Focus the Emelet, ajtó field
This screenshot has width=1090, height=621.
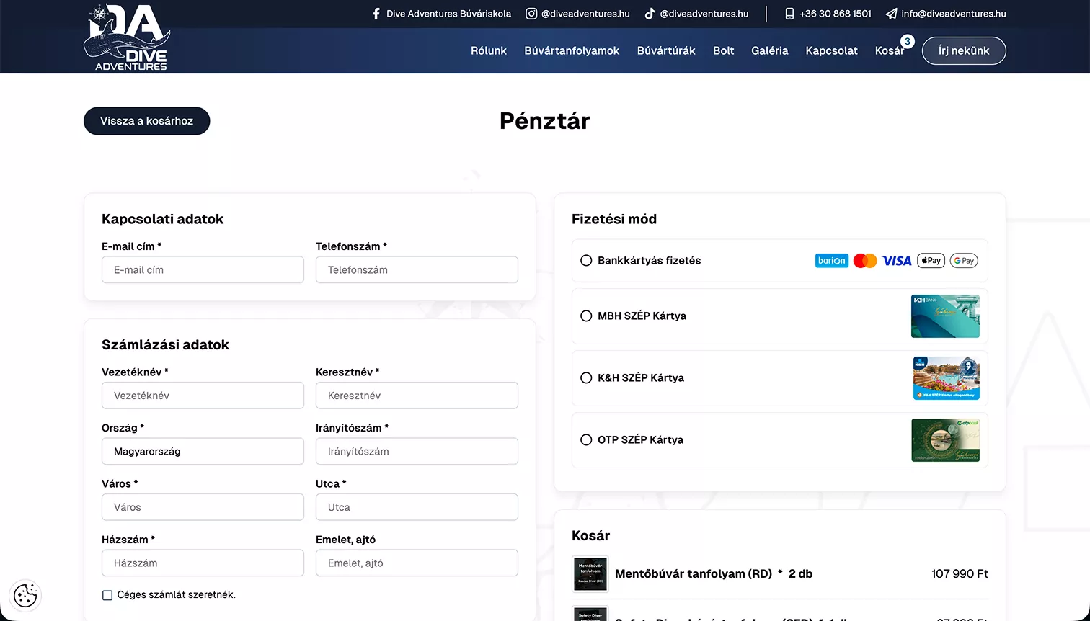(x=417, y=563)
